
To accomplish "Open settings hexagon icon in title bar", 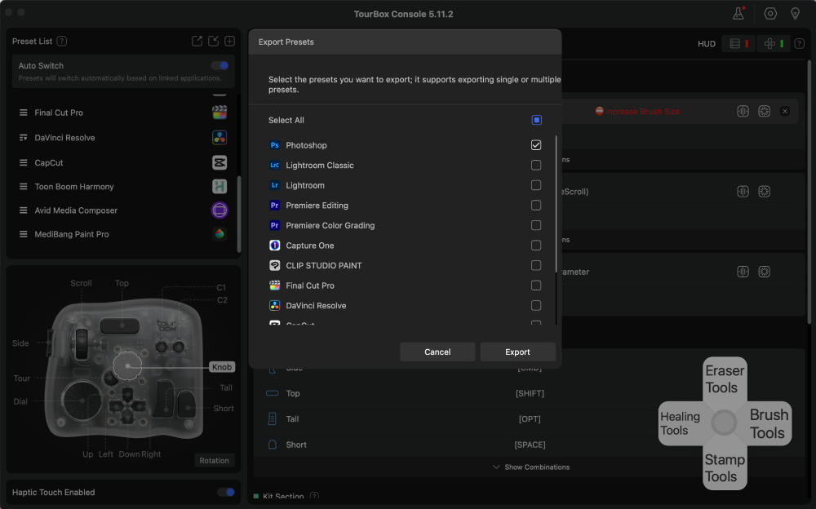I will [x=770, y=14].
